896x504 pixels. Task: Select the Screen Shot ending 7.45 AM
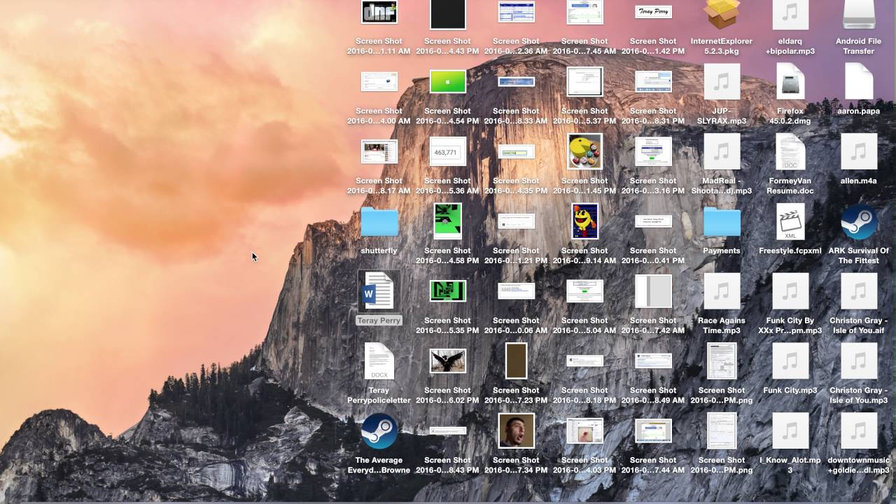584,12
